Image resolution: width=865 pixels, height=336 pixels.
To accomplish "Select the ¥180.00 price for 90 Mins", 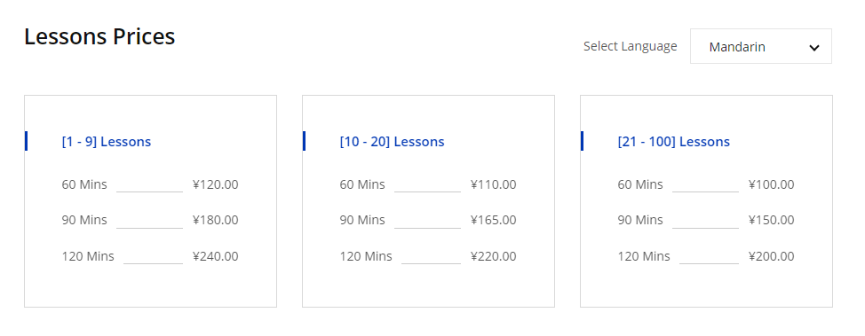I will 216,221.
